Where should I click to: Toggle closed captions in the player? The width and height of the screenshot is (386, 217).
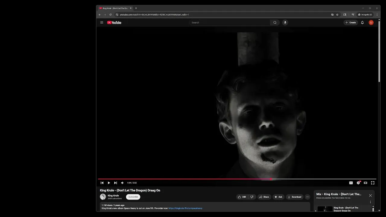351,183
